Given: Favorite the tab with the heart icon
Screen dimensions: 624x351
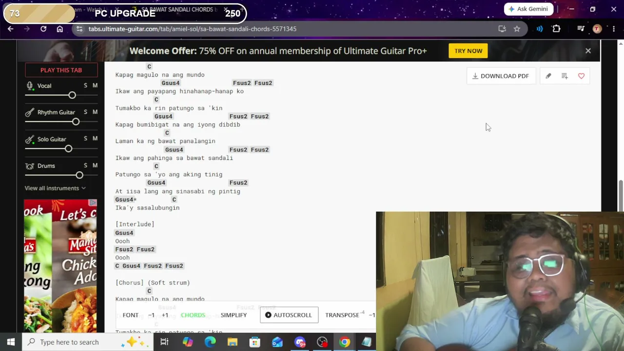Looking at the screenshot, I should [x=581, y=76].
